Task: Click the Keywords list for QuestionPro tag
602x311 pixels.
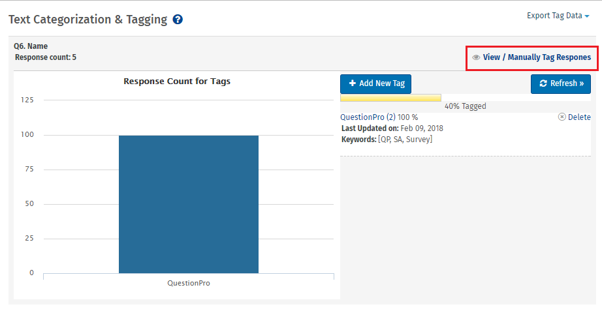Action: point(405,140)
